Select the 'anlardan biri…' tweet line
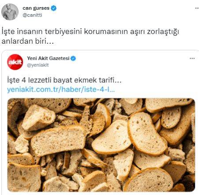 coord(28,41)
